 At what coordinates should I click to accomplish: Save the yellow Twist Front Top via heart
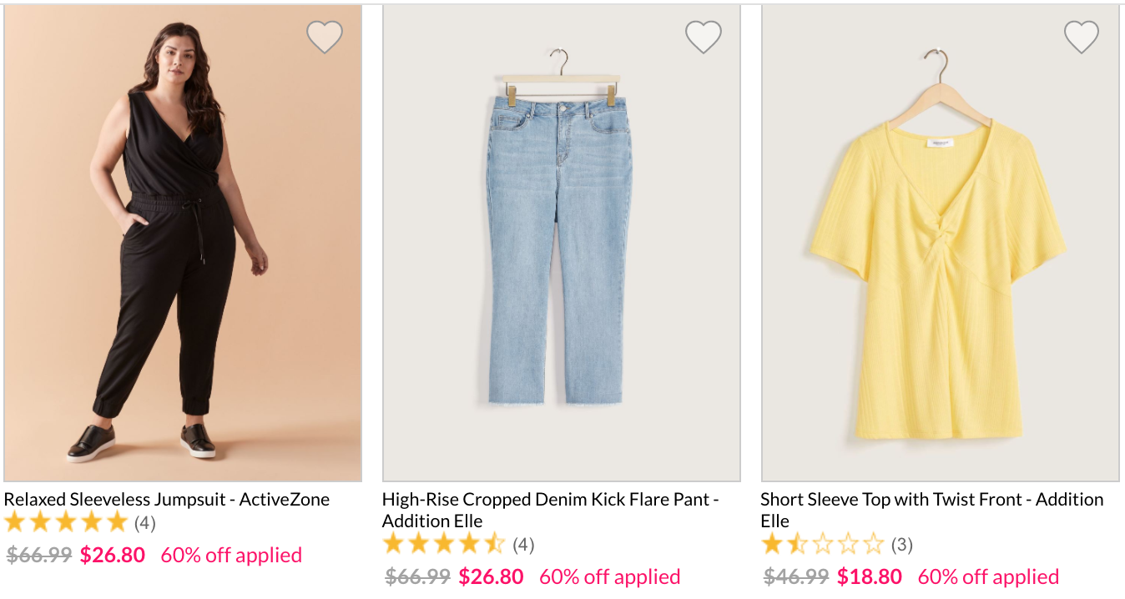coord(1082,37)
